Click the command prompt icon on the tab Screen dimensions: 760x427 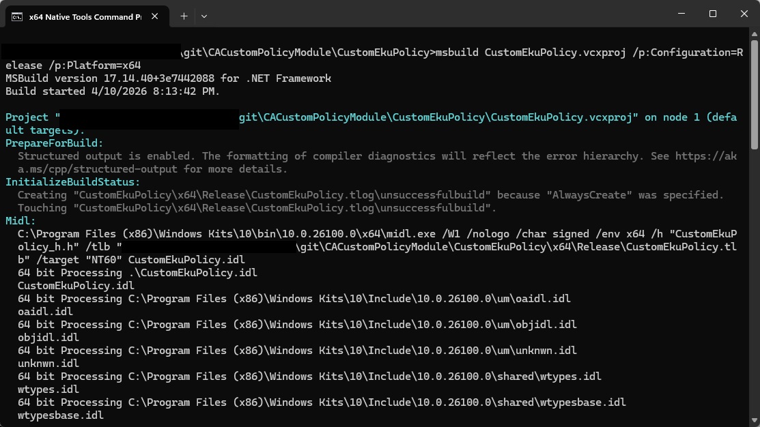click(x=17, y=16)
